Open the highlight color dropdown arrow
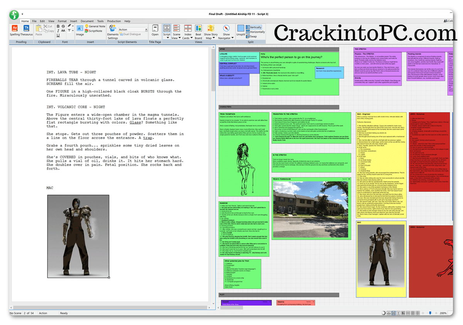The image size is (463, 325). [73, 26]
